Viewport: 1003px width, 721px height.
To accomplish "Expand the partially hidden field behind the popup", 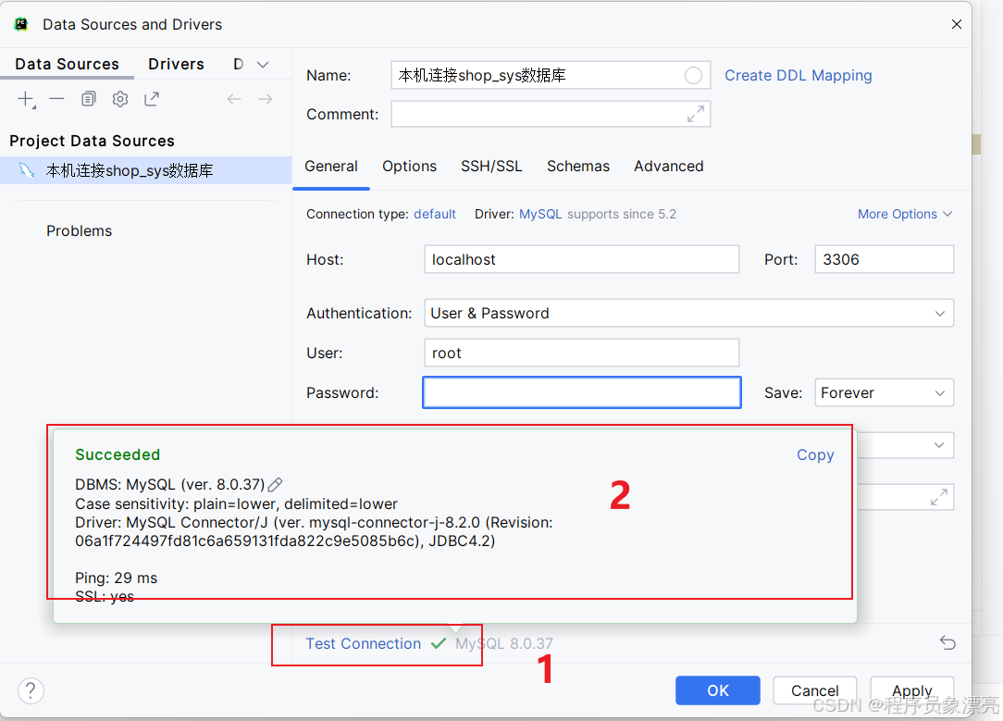I will (938, 497).
